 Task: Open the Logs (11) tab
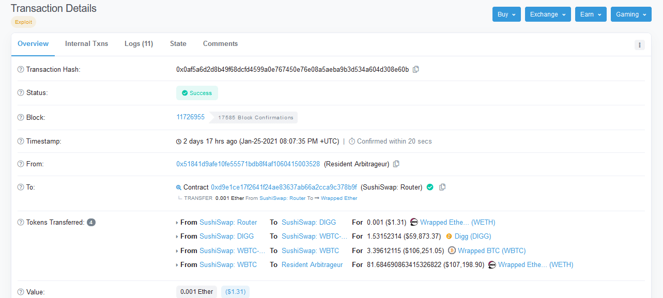tap(138, 44)
